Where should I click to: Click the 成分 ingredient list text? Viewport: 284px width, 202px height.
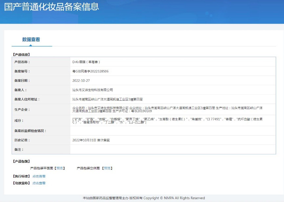click(x=167, y=120)
